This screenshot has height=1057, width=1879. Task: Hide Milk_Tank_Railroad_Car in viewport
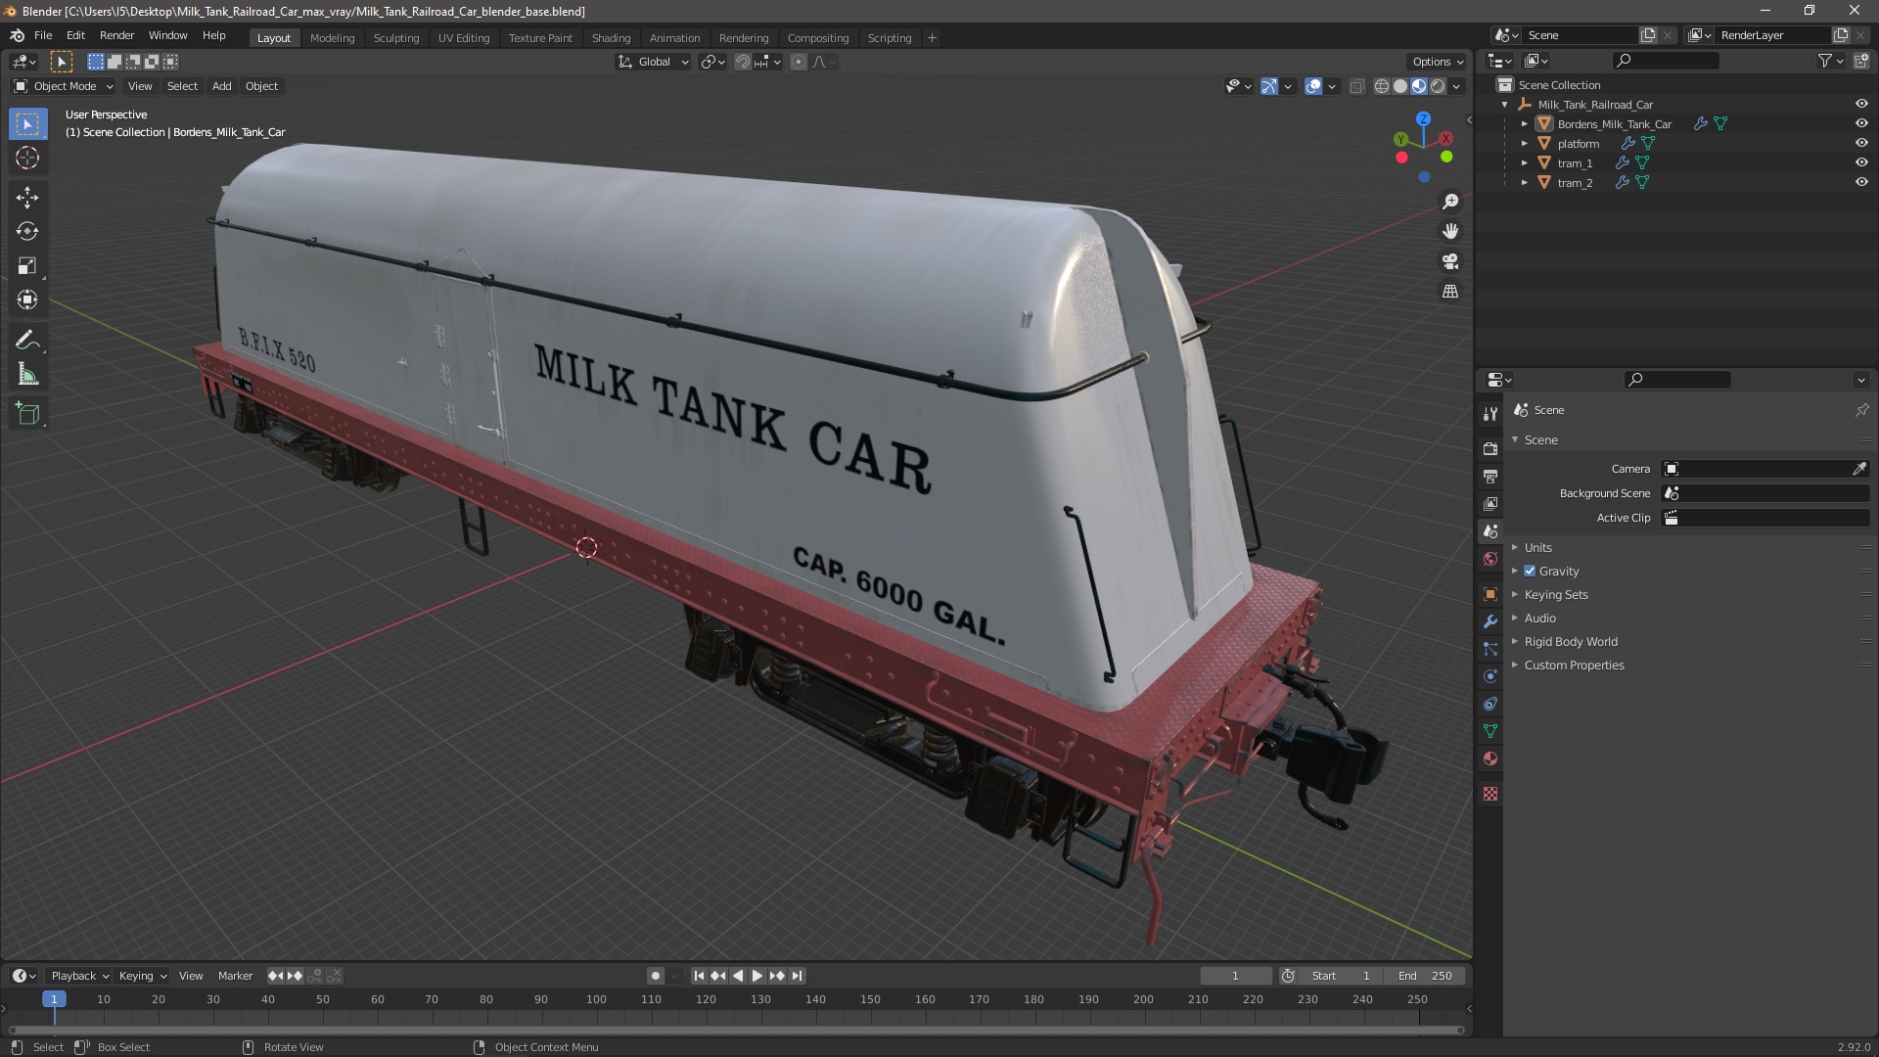pos(1861,104)
